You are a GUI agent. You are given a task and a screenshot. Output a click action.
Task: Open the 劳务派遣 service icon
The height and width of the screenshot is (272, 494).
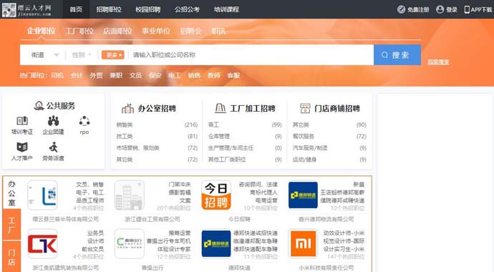click(53, 147)
